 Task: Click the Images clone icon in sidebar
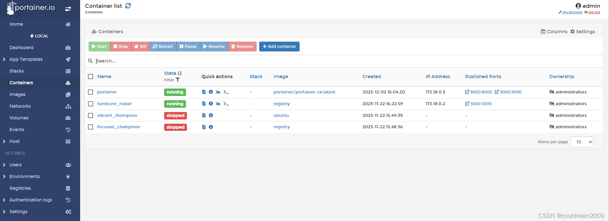pyautogui.click(x=68, y=94)
